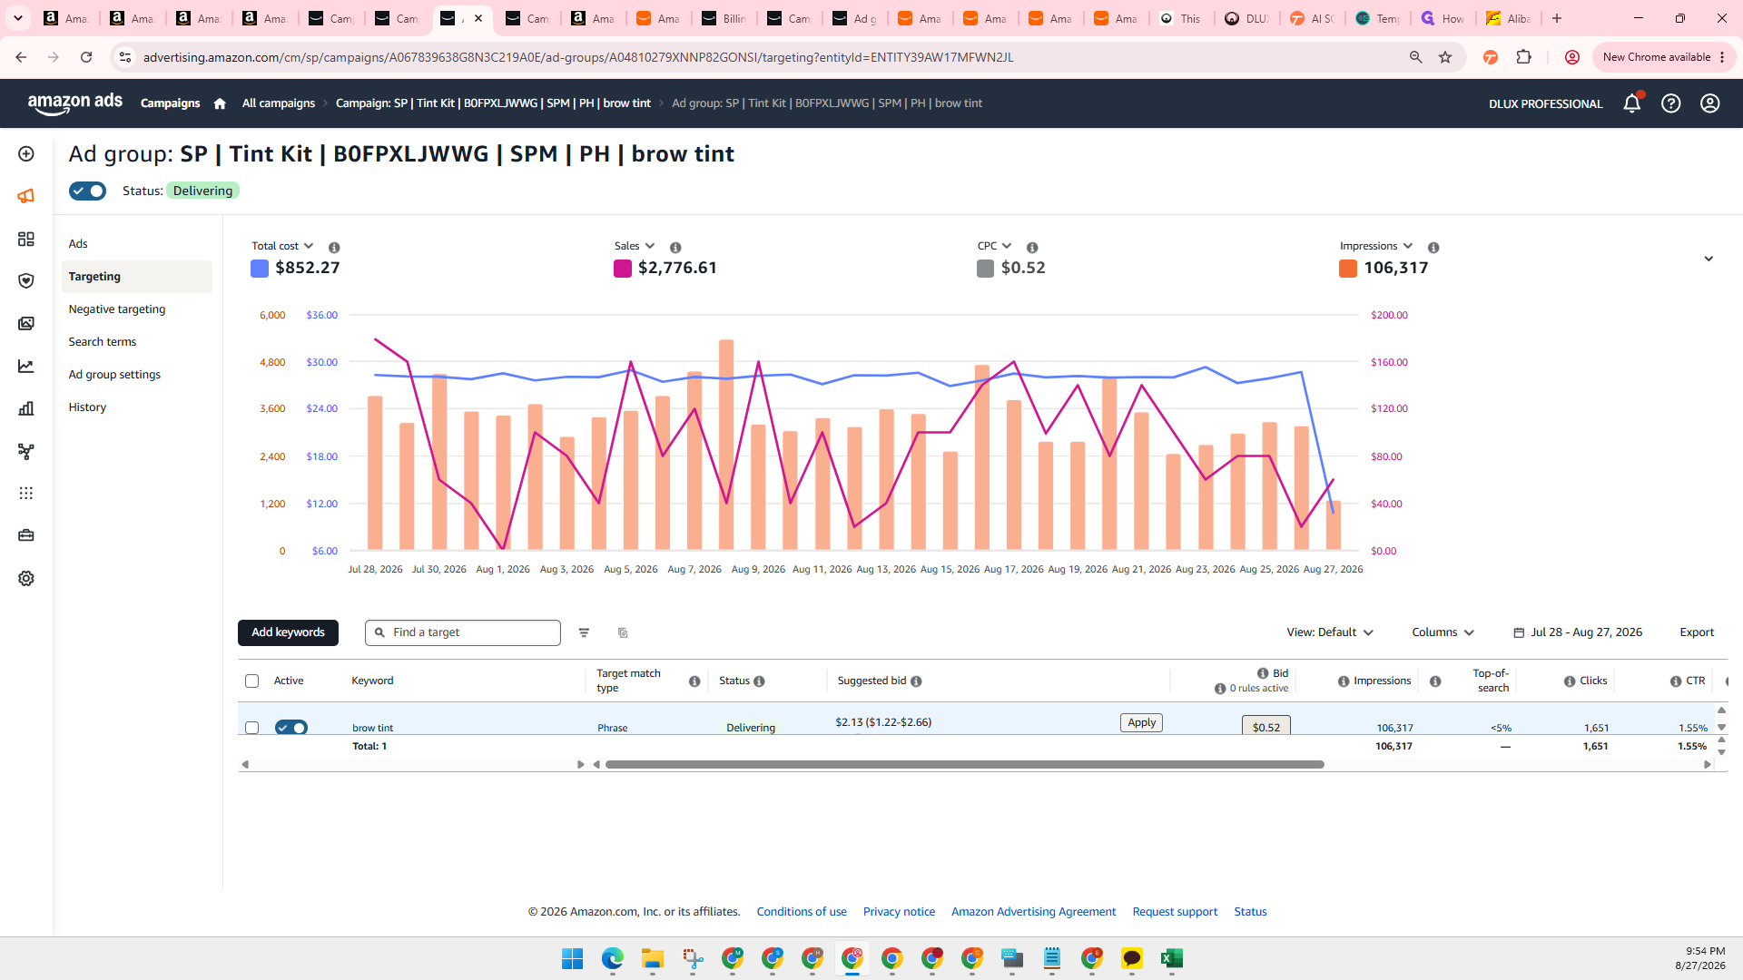
Task: Open the network nodes icon in sidebar
Action: click(x=26, y=451)
